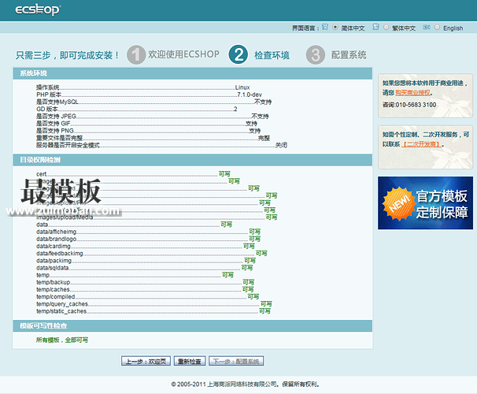The image size is (477, 394).
Task: Click the Simplified Chinese language flag icon
Action: [x=325, y=27]
